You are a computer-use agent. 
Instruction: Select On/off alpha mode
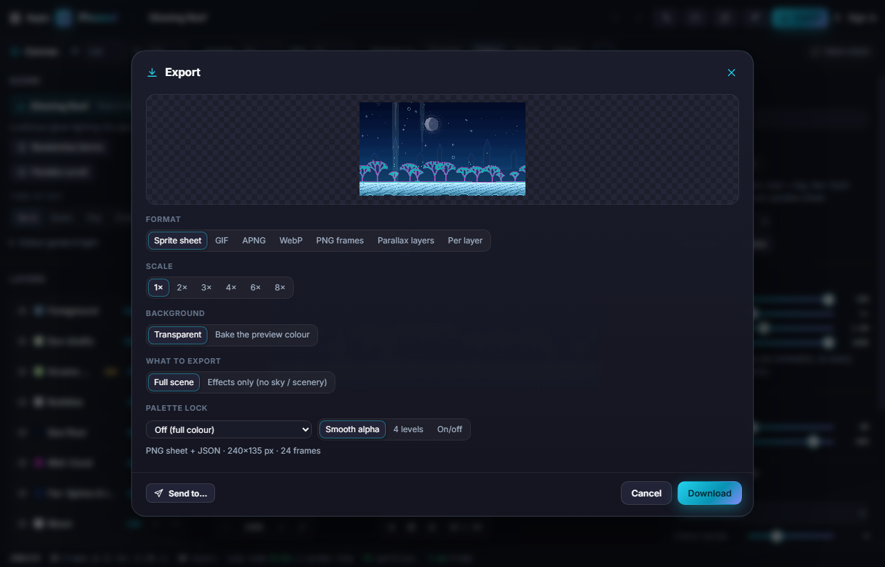click(x=449, y=429)
